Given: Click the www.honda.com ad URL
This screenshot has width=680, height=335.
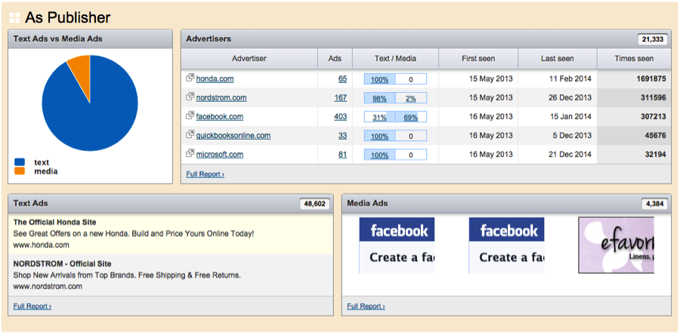Looking at the screenshot, I should coord(42,245).
